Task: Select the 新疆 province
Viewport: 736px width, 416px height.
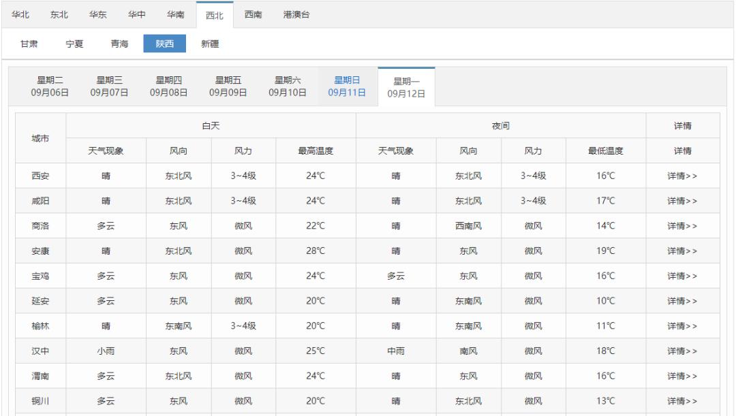Action: [x=209, y=44]
